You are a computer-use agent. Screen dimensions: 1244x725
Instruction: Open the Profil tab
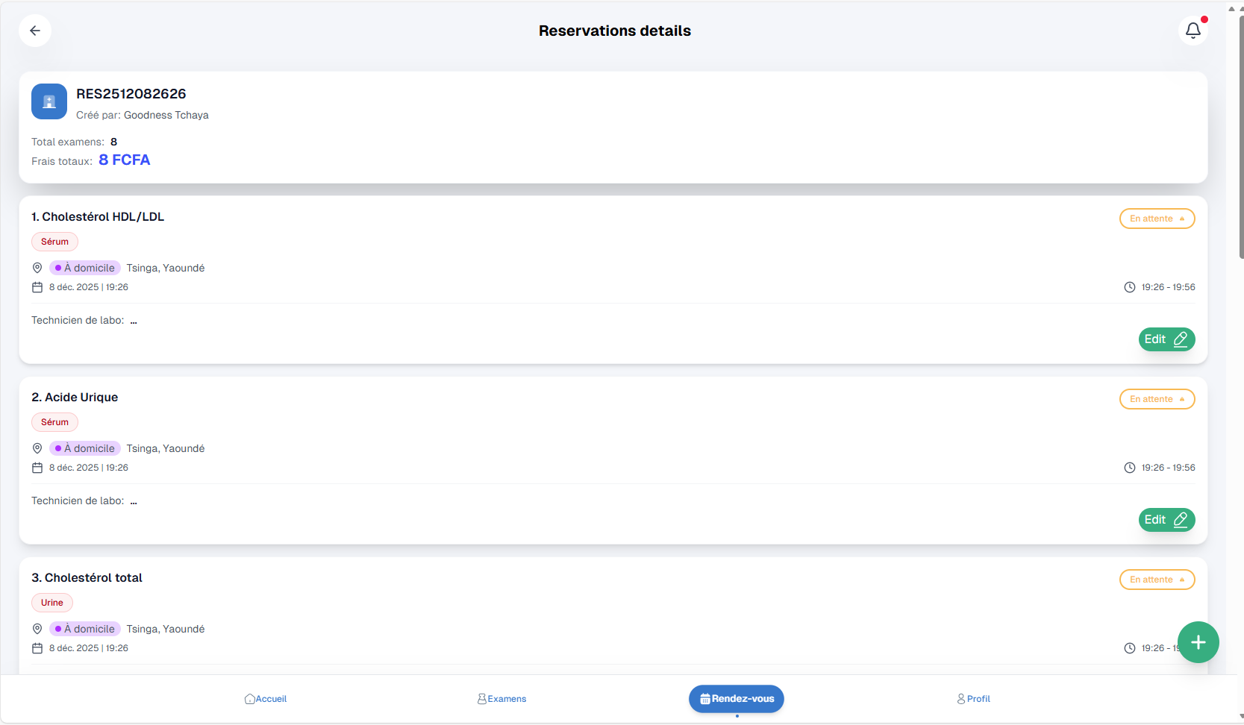(974, 699)
